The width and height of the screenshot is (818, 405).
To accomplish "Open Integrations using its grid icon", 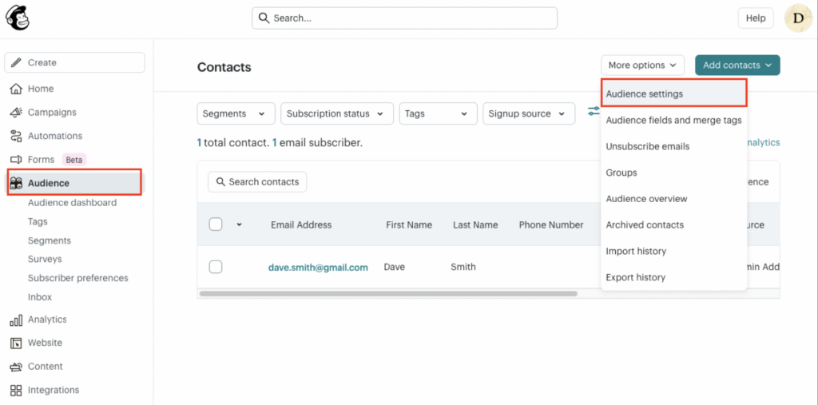I will (x=16, y=390).
